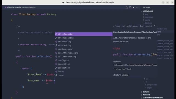Click database/factories breadcrumb path
The width and height of the screenshot is (176, 99).
point(29,7)
